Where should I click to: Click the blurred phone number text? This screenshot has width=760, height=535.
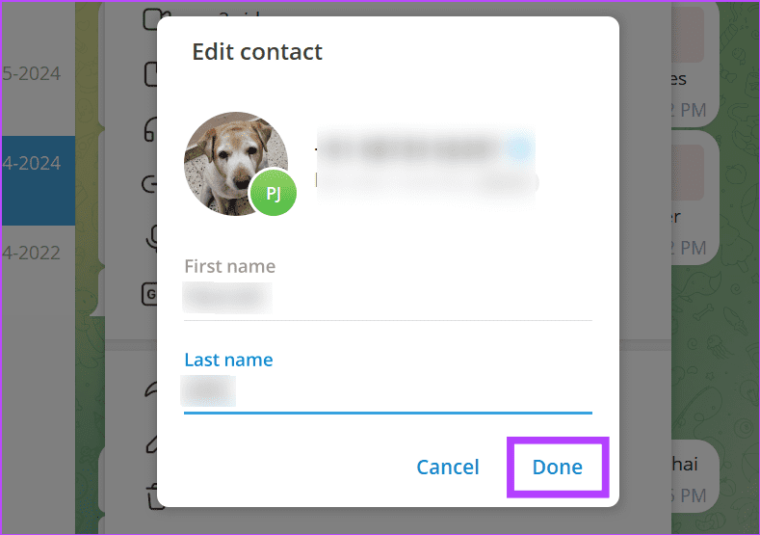[x=409, y=148]
